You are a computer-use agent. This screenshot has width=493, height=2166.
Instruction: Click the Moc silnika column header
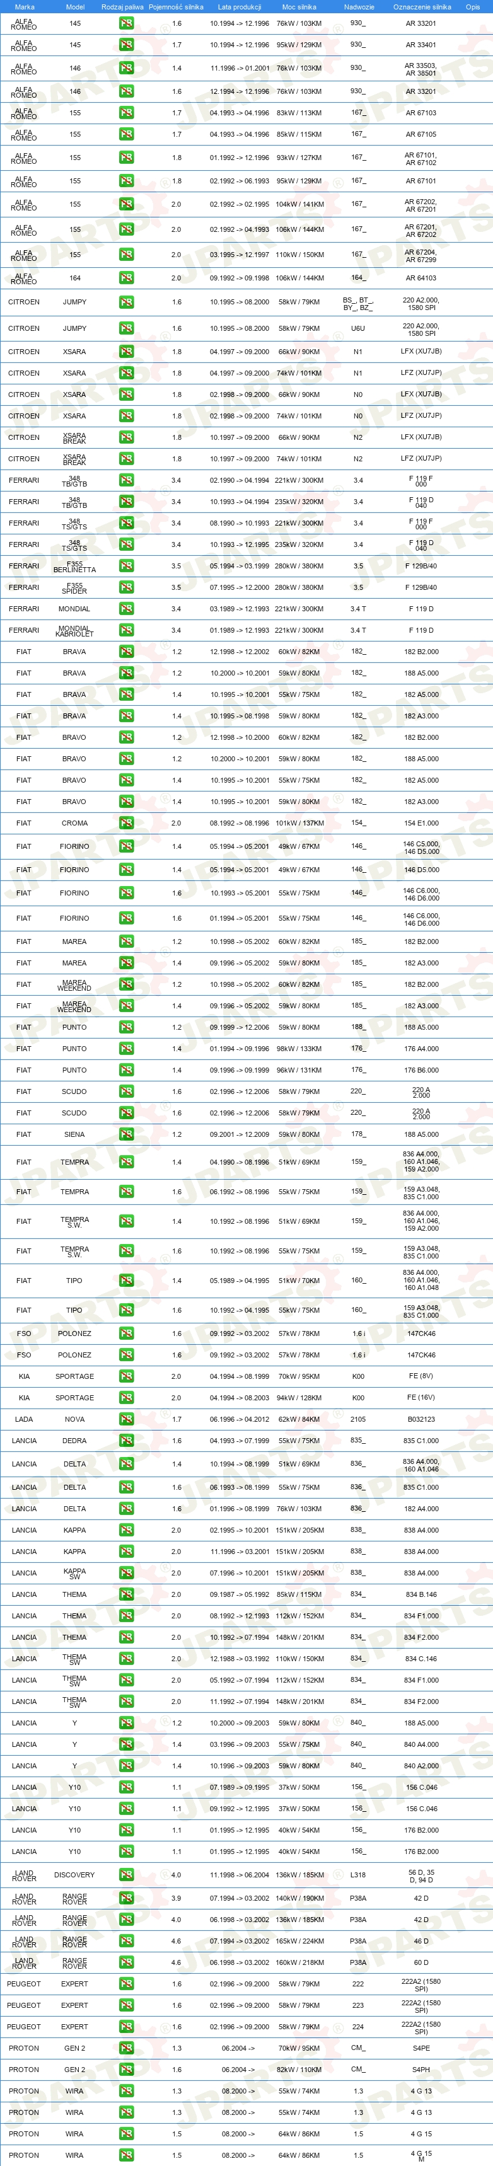point(299,7)
